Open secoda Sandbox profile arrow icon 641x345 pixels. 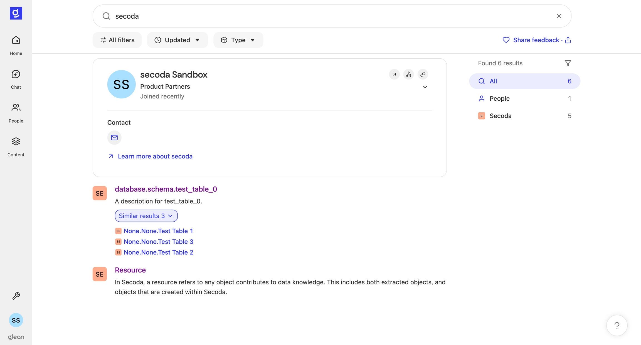[394, 74]
